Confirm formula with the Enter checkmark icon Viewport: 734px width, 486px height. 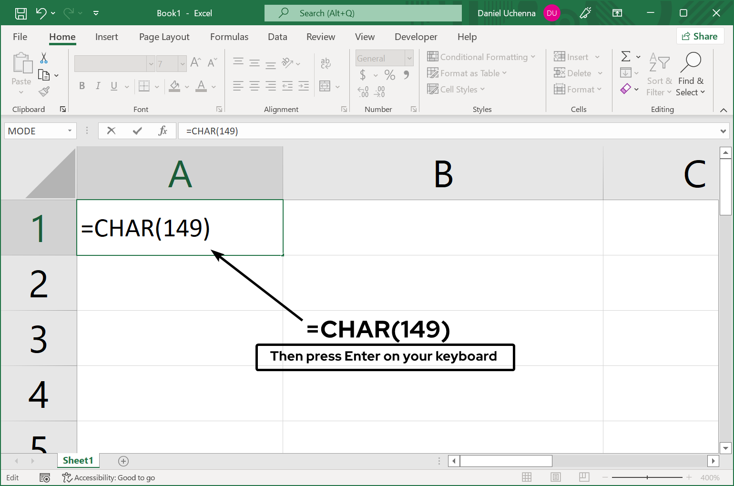(137, 131)
